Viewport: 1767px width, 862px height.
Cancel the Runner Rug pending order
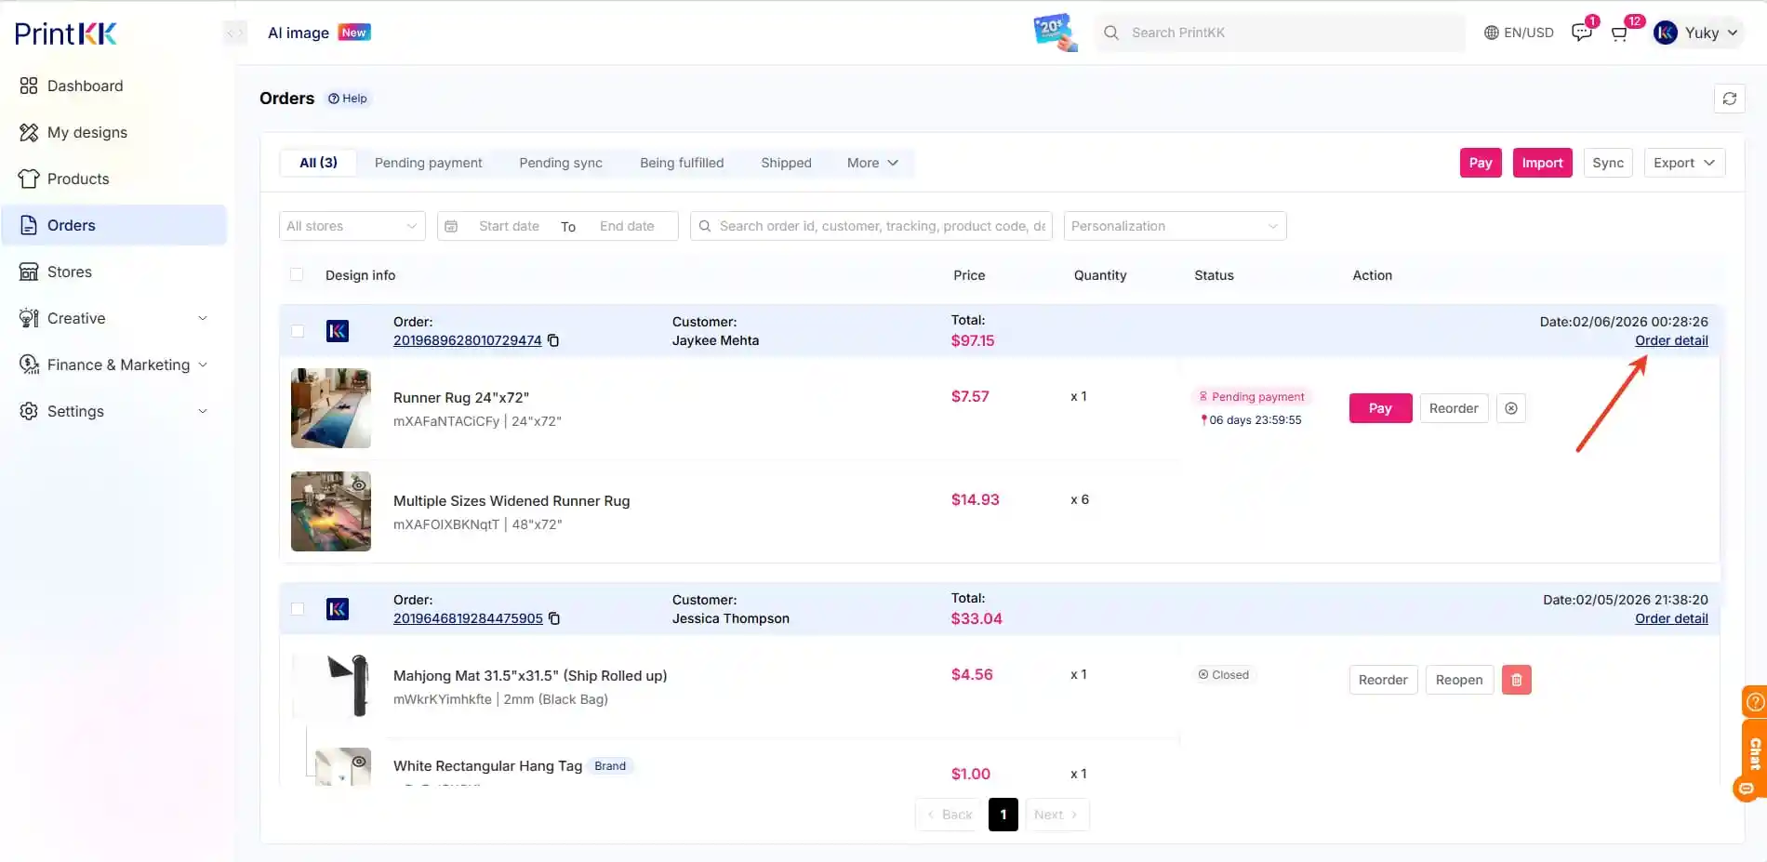(x=1511, y=408)
